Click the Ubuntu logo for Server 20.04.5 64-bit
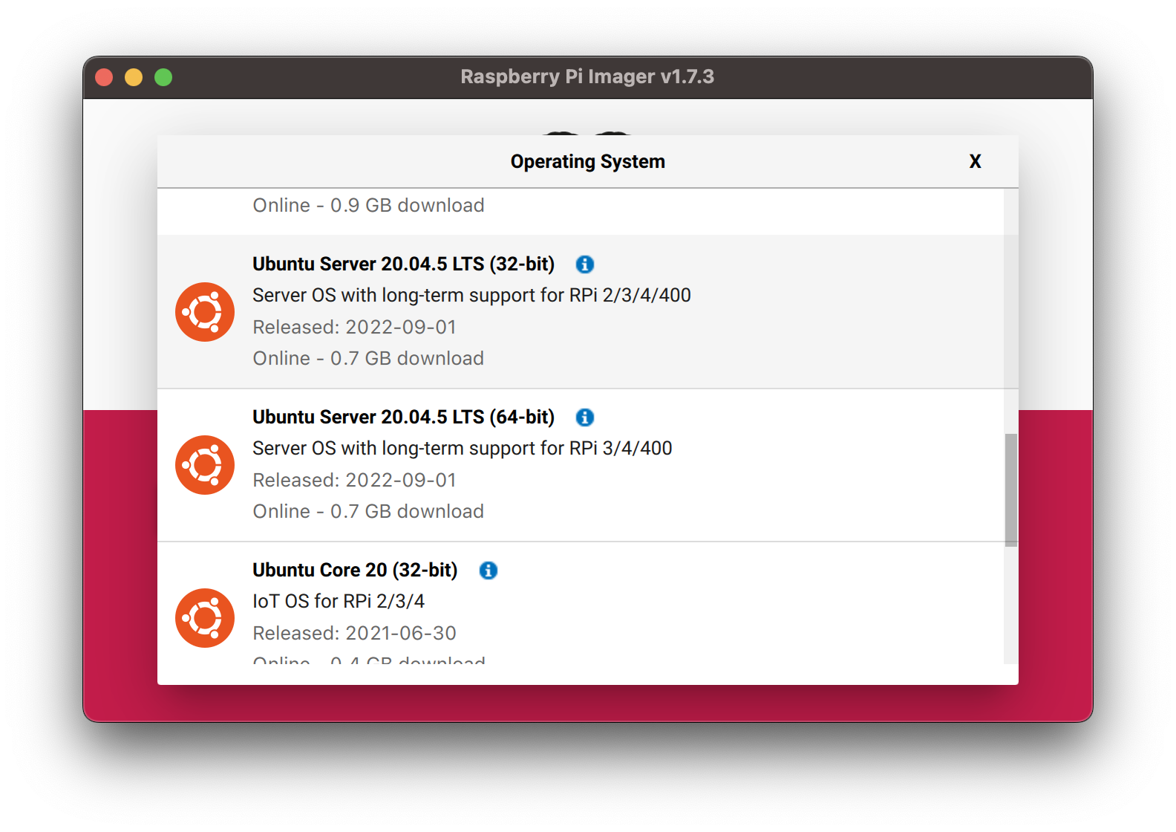Viewport: 1176px width, 832px height. coord(205,465)
